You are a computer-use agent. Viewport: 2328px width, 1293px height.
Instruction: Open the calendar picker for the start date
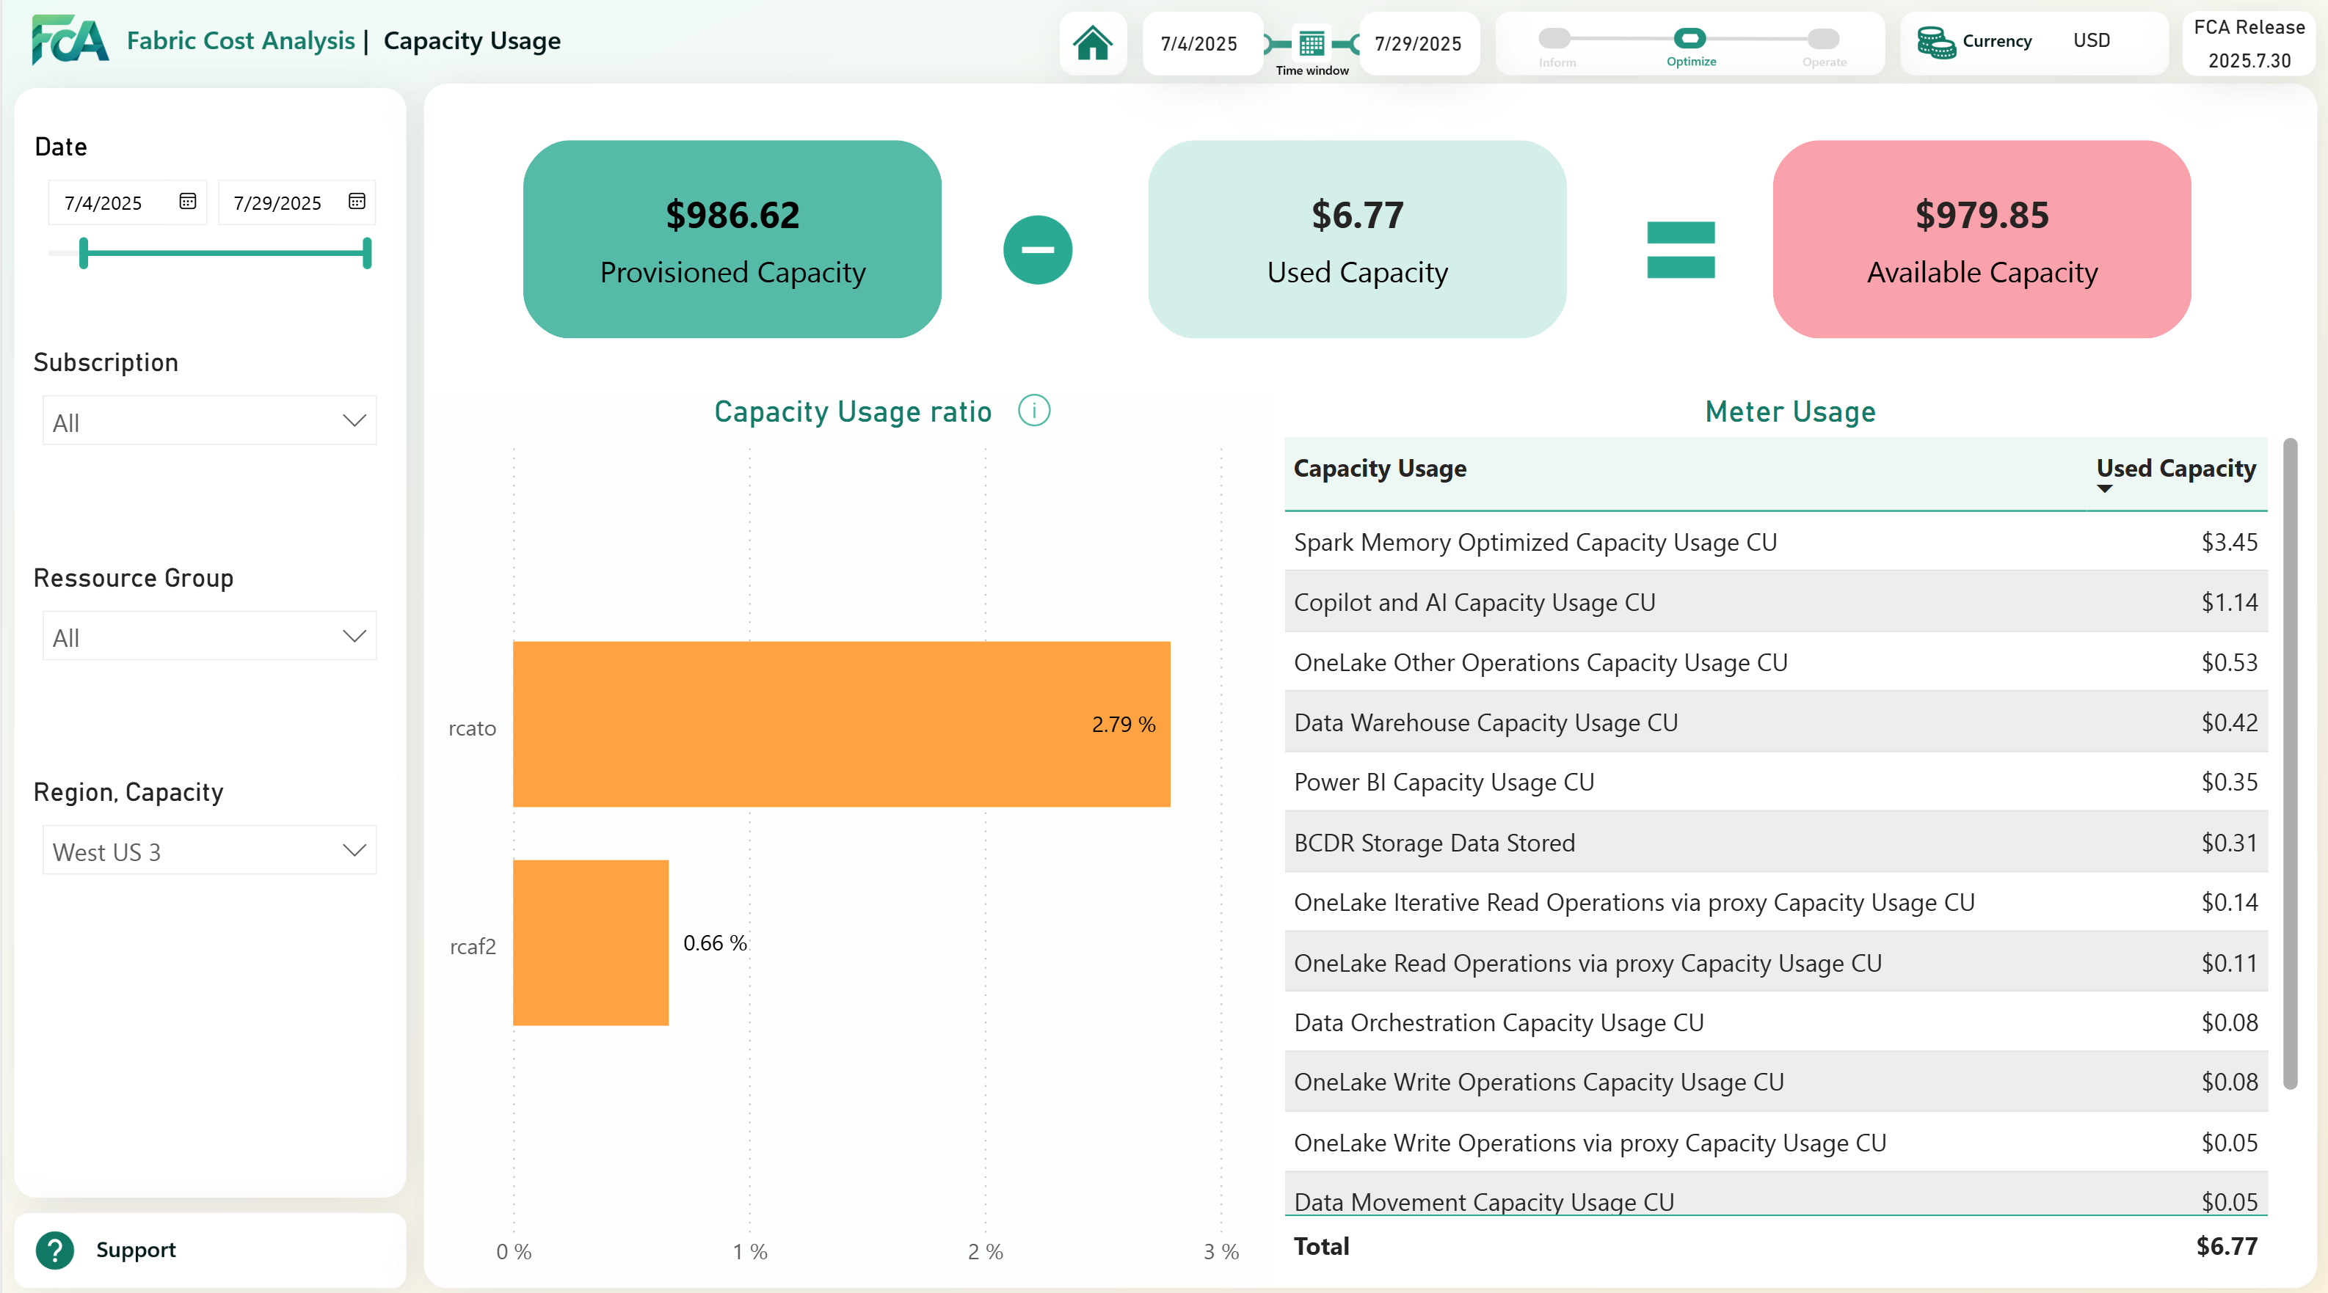[x=186, y=202]
